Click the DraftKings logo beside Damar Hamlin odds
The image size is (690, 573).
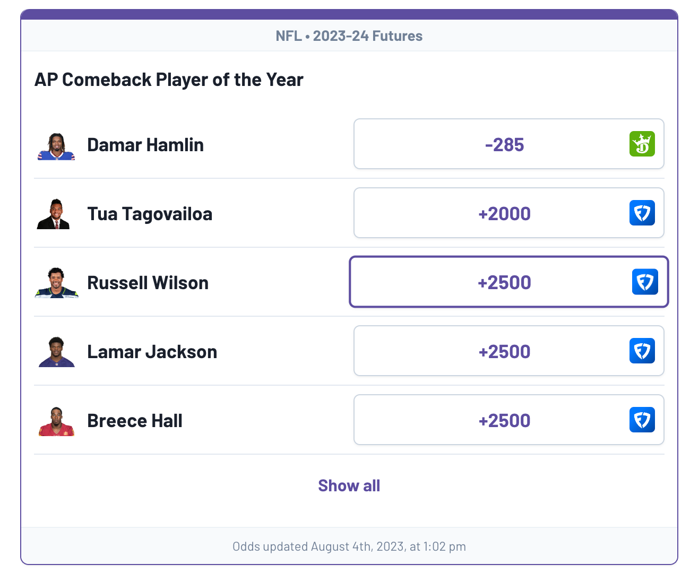[642, 144]
